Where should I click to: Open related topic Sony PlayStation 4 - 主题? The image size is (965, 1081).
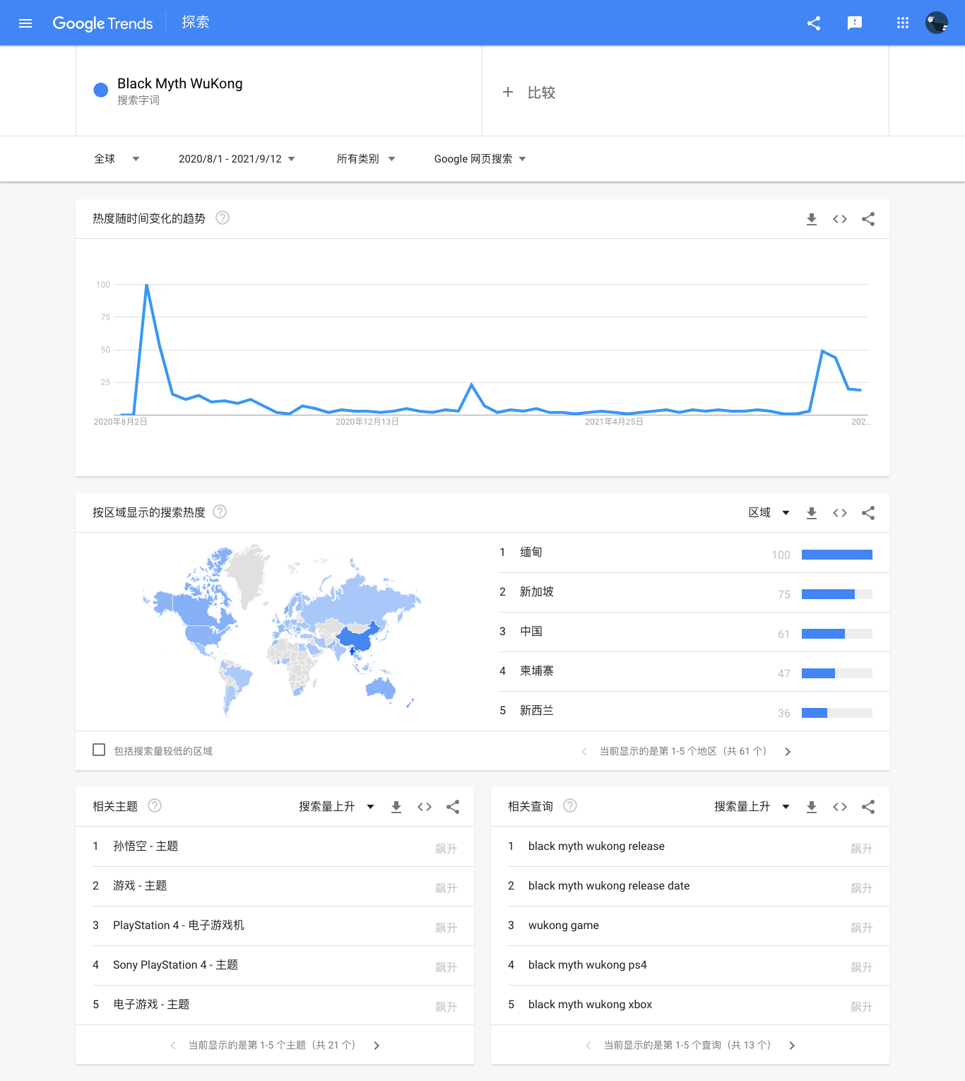click(x=175, y=965)
